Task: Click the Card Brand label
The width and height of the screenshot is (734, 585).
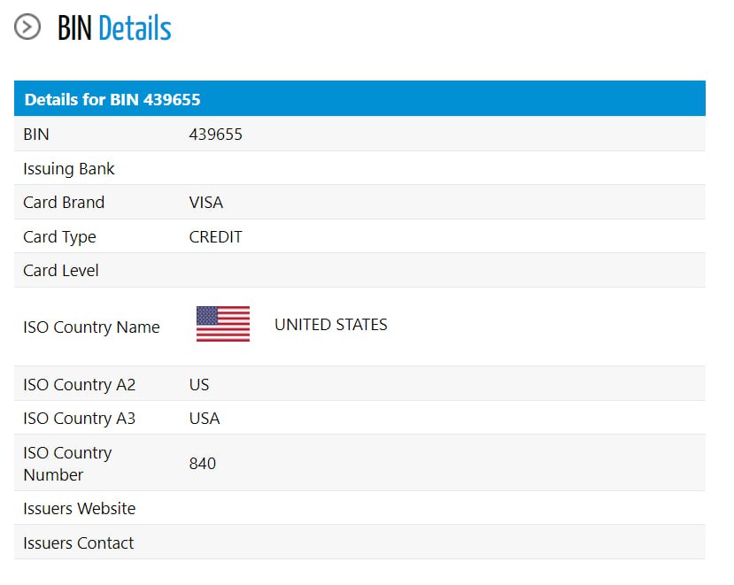Action: [64, 203]
